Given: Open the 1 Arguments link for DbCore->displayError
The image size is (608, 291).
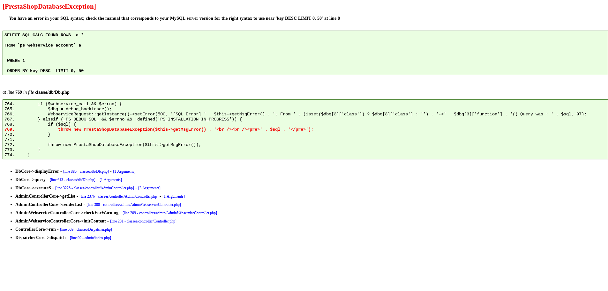Looking at the screenshot, I should [124, 171].
